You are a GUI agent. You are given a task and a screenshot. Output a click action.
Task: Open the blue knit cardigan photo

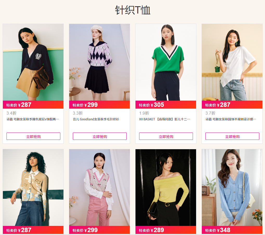click(232, 187)
